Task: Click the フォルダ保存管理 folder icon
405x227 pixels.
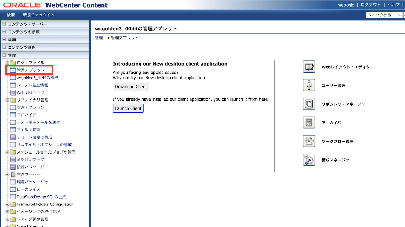Action: point(13,219)
